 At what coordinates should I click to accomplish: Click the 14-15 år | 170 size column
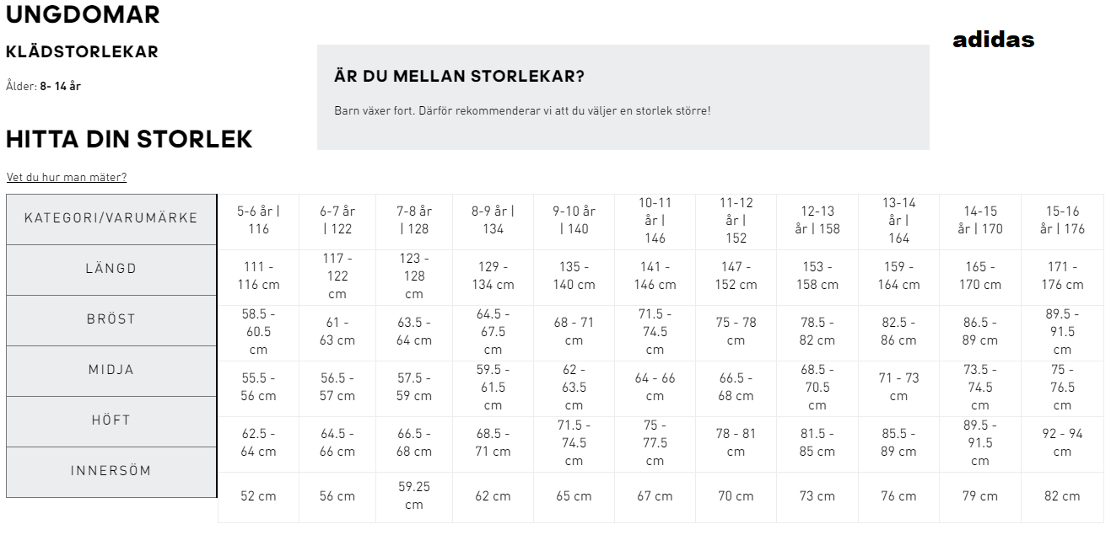tap(980, 221)
